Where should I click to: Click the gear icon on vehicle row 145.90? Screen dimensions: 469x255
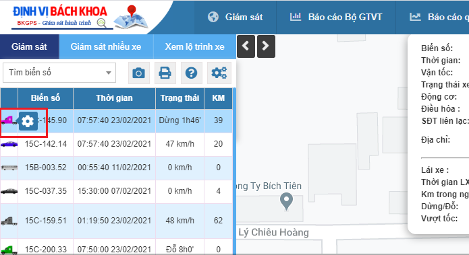pyautogui.click(x=28, y=121)
